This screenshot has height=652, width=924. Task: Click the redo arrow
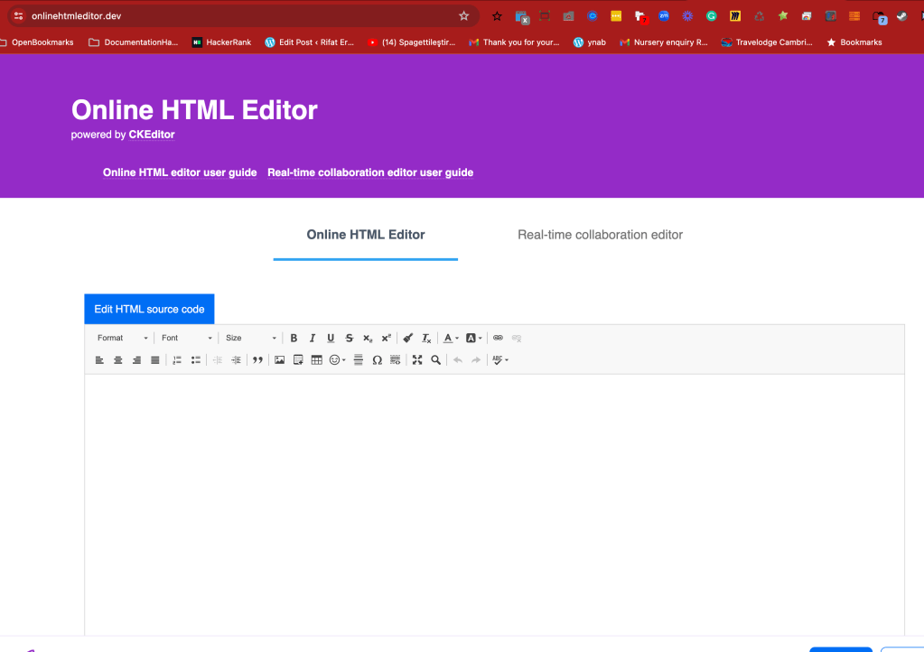click(476, 360)
